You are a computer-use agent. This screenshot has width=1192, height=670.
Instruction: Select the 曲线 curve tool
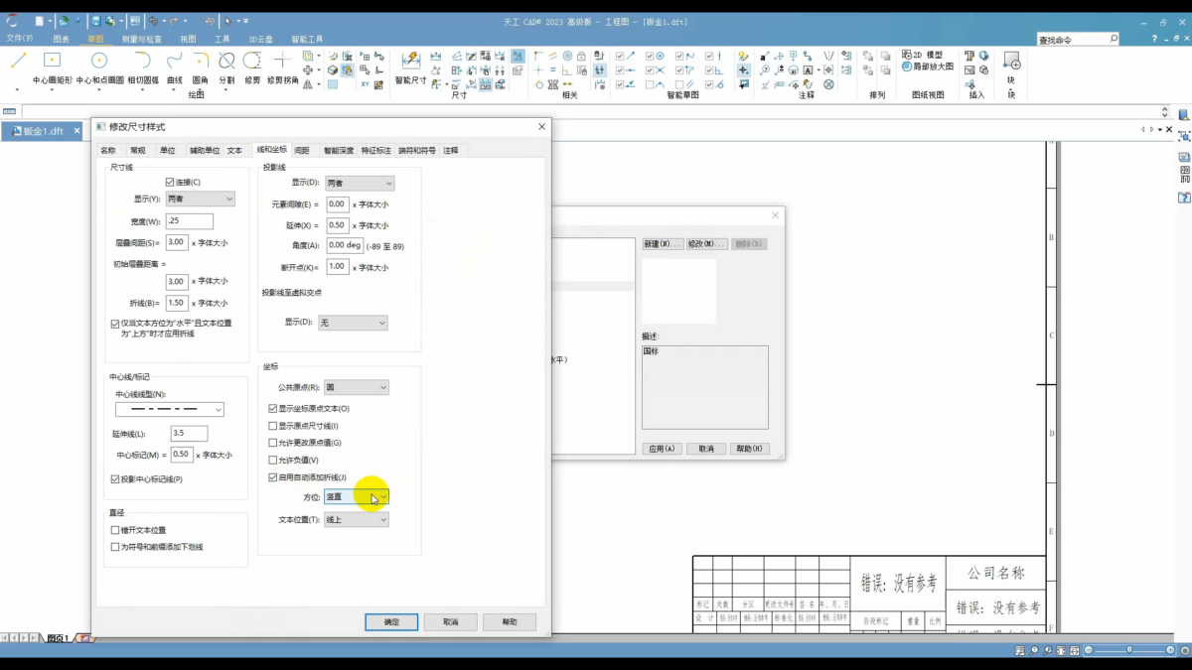point(175,67)
